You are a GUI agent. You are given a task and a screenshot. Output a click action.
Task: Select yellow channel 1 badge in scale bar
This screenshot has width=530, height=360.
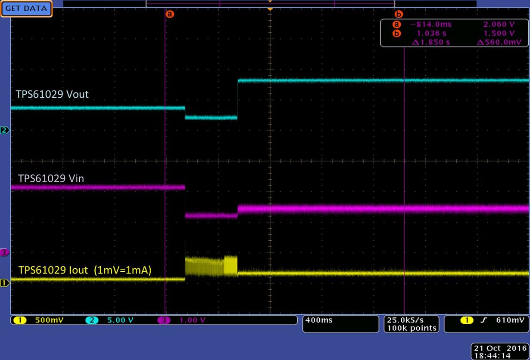pos(20,320)
